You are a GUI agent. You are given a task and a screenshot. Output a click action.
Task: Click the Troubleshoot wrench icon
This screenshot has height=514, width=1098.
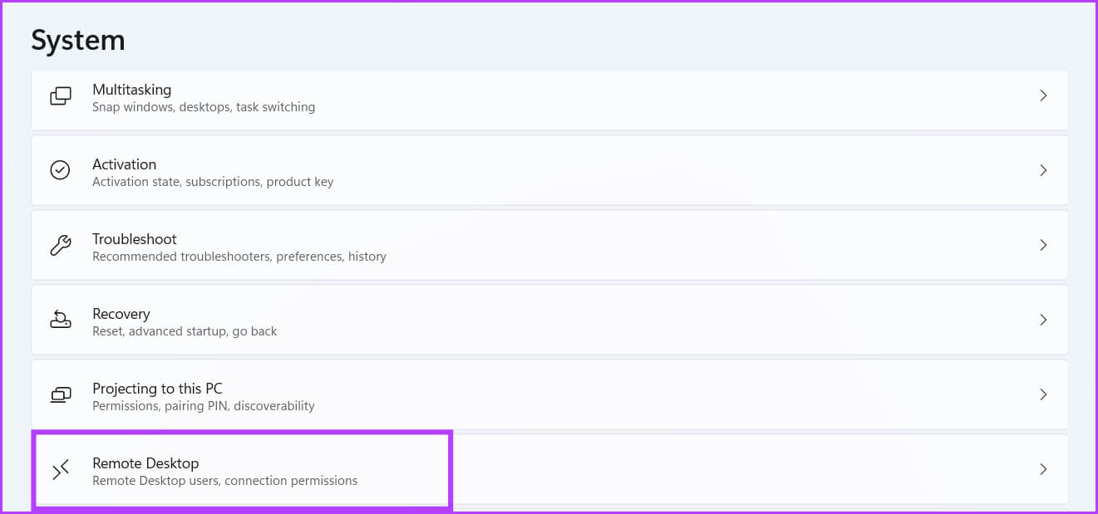(x=61, y=246)
